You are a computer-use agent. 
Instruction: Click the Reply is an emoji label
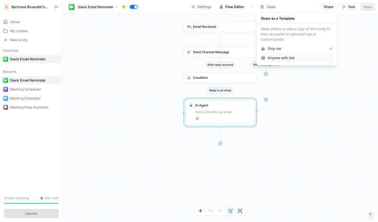tap(220, 90)
